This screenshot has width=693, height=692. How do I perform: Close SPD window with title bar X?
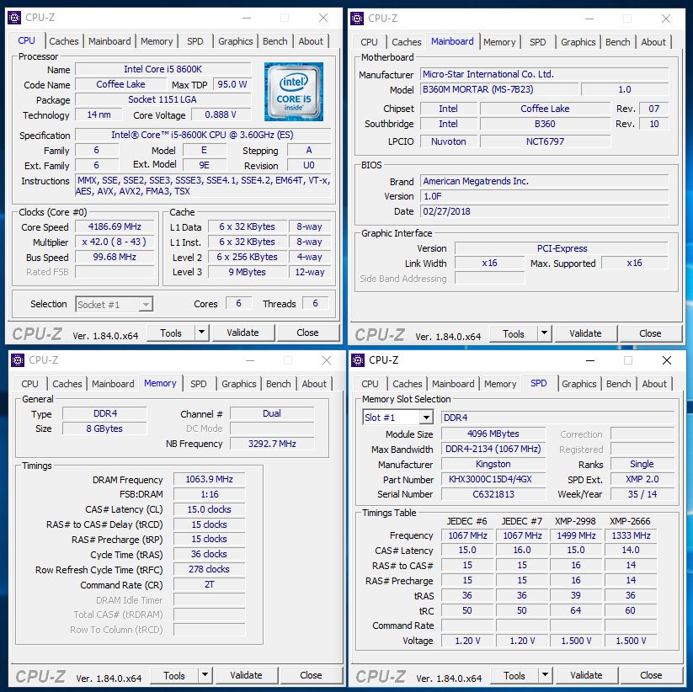(x=667, y=360)
